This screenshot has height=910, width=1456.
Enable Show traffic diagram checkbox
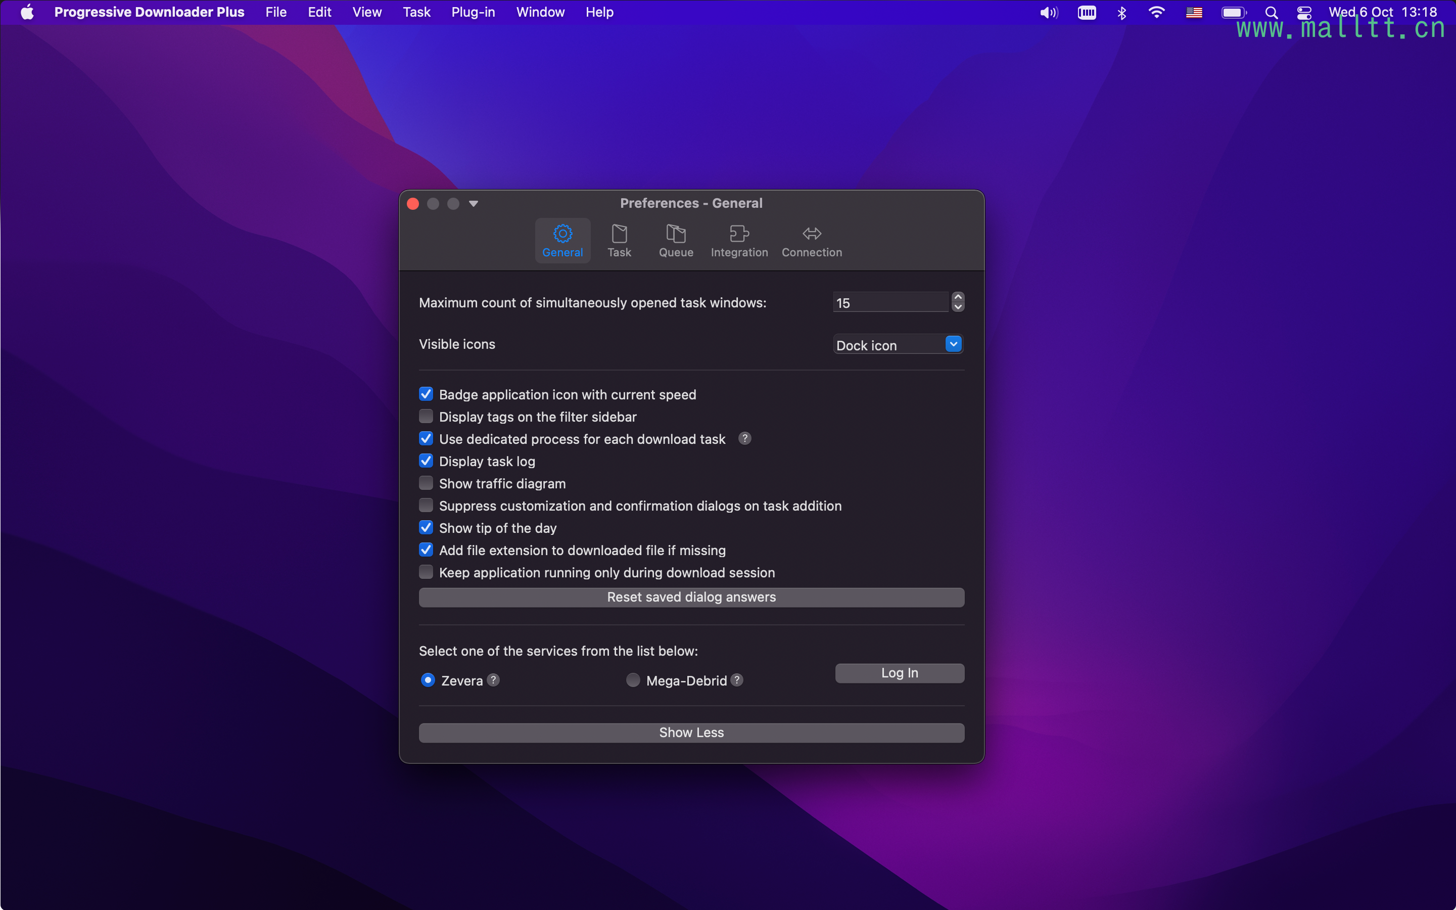coord(426,483)
